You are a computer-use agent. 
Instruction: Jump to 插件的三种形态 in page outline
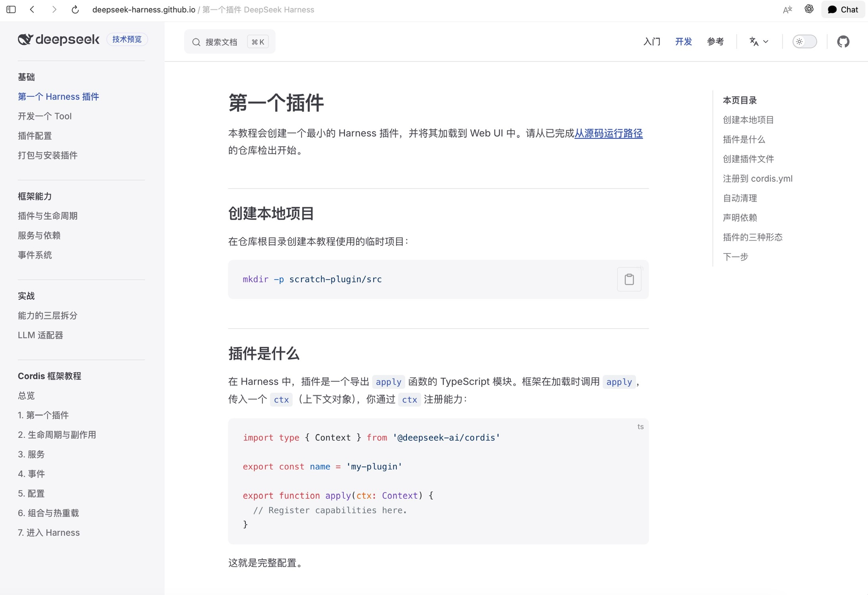[x=753, y=237]
